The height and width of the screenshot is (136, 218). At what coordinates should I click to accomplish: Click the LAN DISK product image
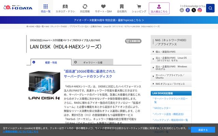[44, 83]
